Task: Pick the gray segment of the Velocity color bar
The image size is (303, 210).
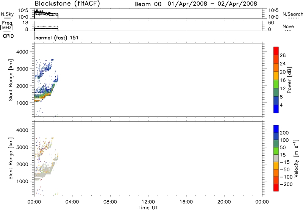Action: (276, 158)
